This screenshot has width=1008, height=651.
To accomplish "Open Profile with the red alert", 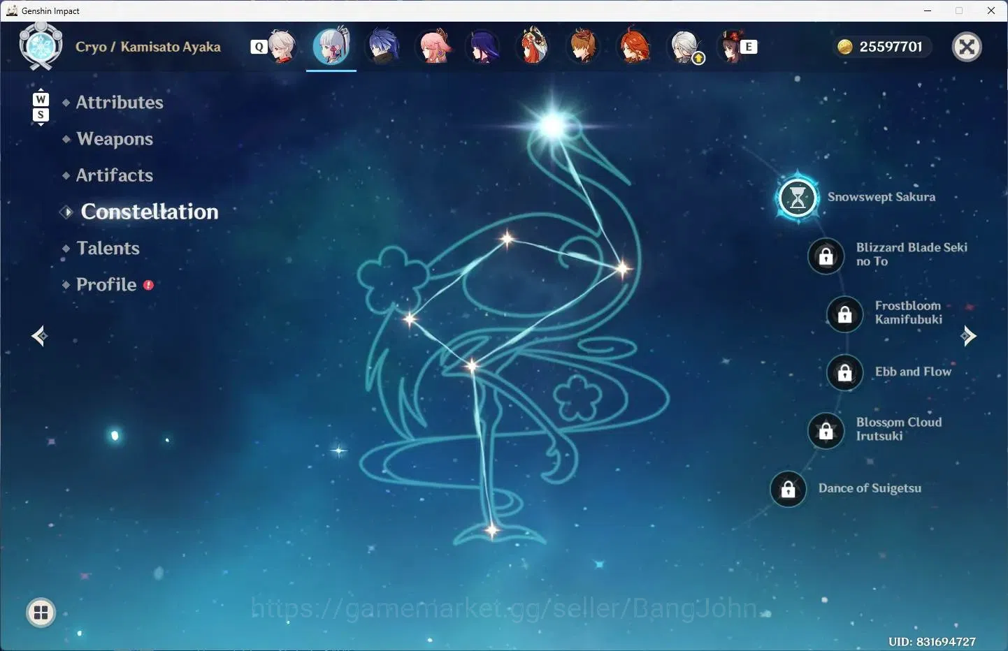I will [x=108, y=285].
